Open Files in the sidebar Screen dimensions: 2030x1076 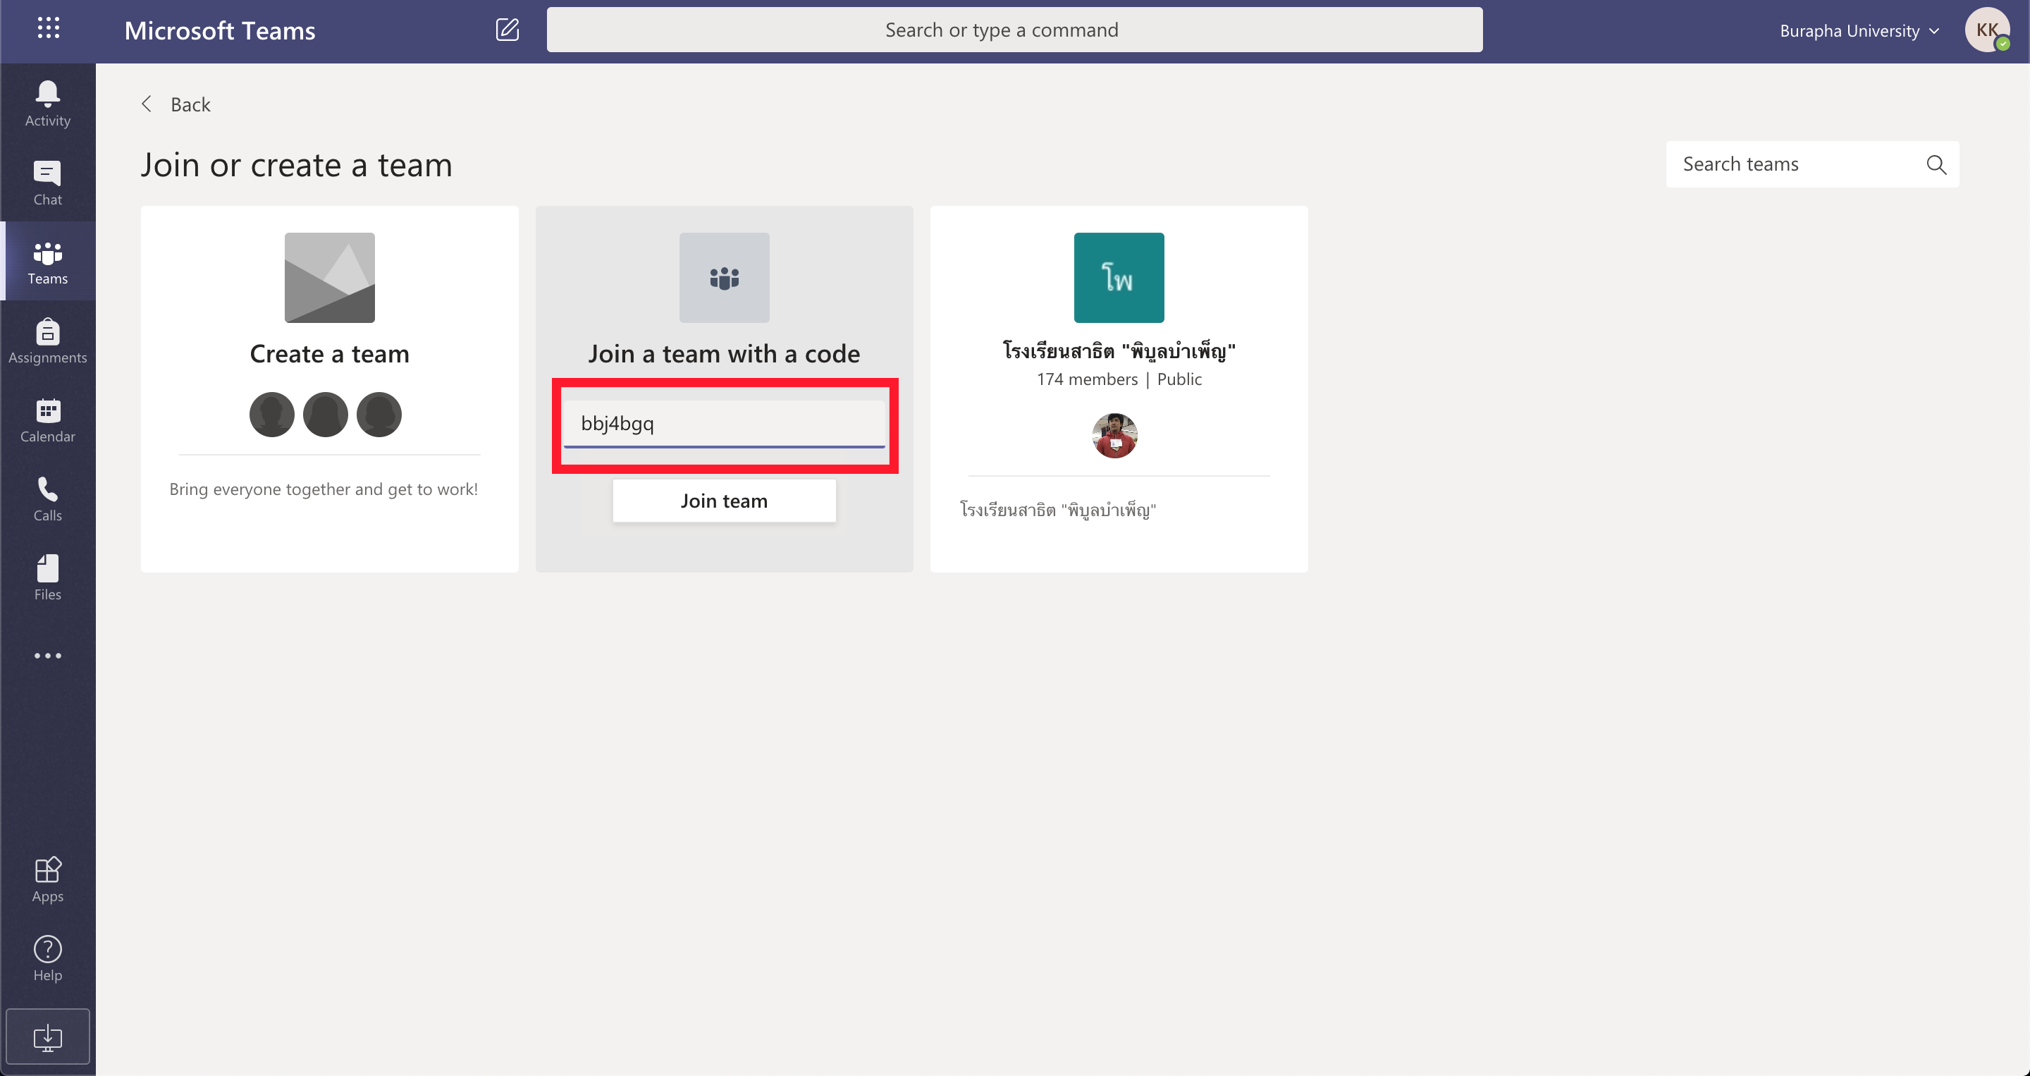(x=47, y=577)
